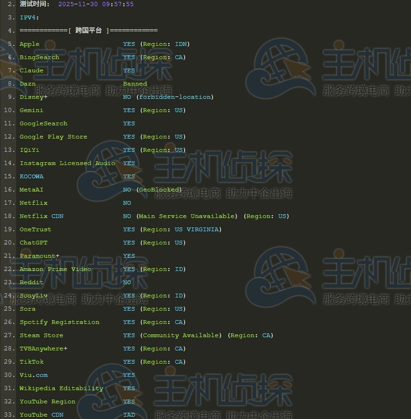Click the US VIRGINIA region text

[x=197, y=229]
